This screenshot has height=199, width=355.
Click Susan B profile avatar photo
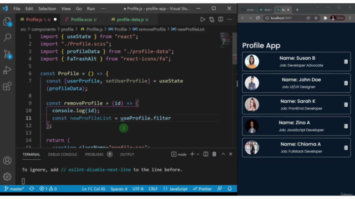point(252,61)
